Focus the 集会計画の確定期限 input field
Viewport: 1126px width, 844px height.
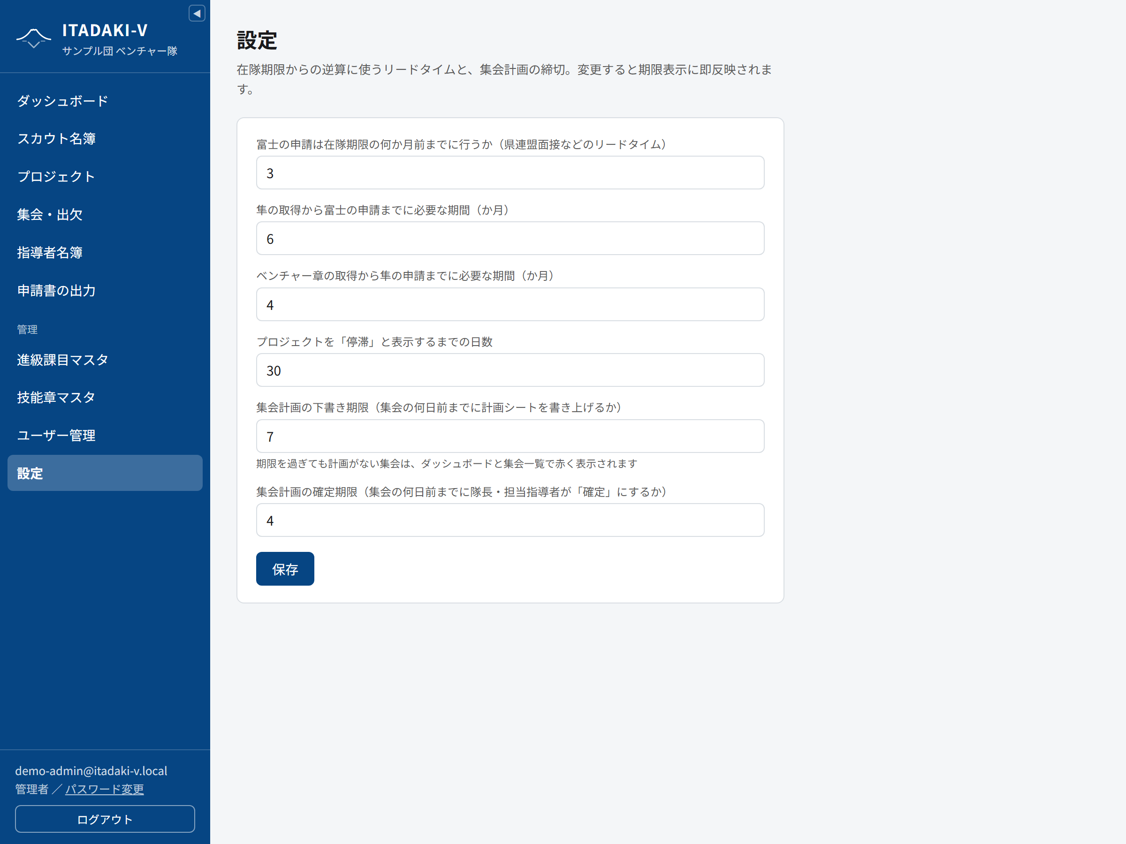510,520
